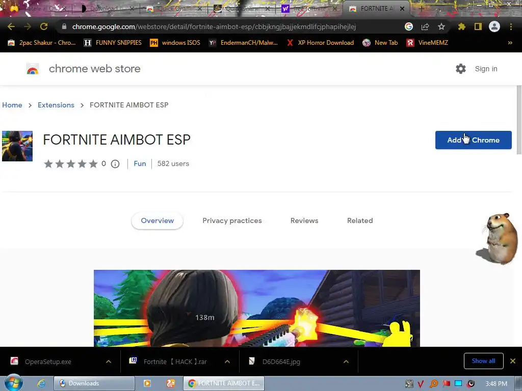
Task: Click the Fortnite Aimbot extension icon image
Action: point(17,146)
